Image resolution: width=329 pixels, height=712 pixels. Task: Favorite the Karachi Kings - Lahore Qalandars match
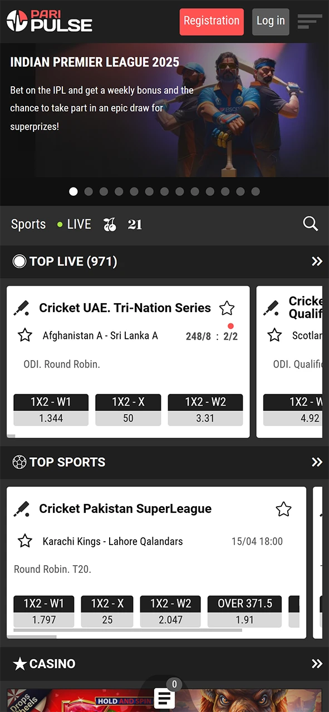[25, 541]
